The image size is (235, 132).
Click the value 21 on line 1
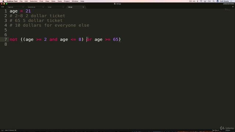click(28, 11)
